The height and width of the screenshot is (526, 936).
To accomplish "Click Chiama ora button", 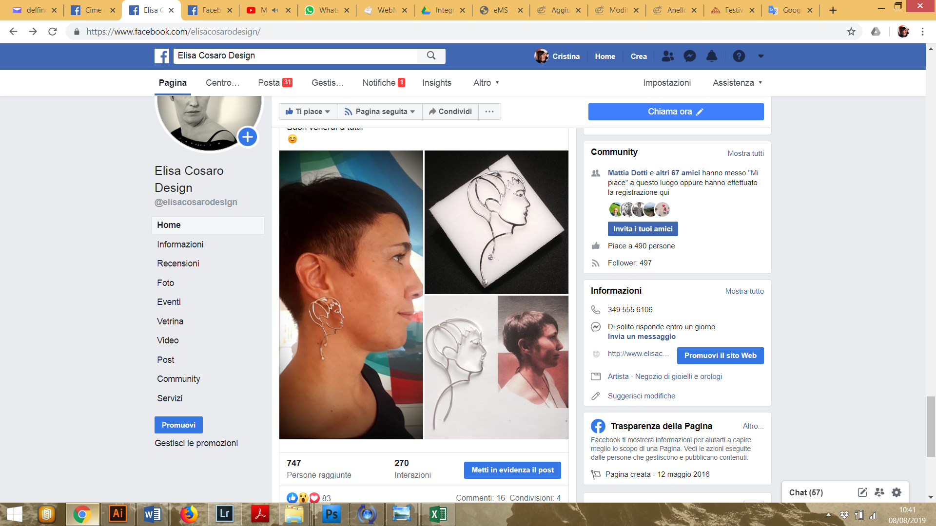I will [676, 112].
